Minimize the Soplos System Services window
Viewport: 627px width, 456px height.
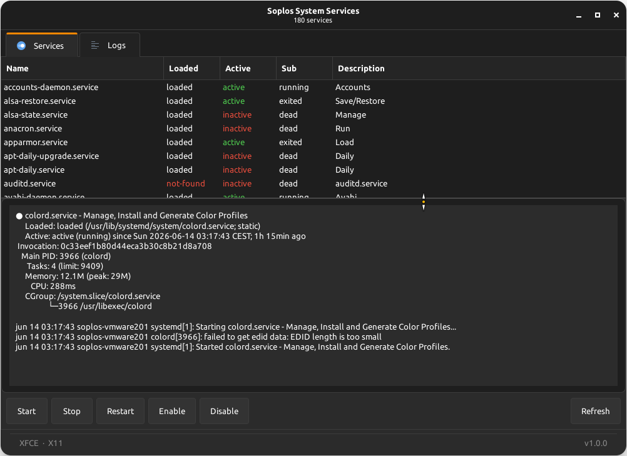(x=579, y=15)
